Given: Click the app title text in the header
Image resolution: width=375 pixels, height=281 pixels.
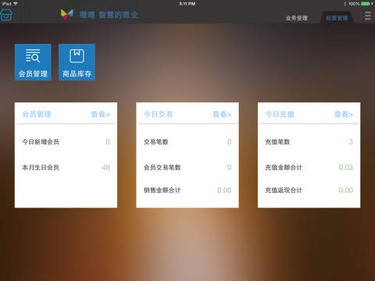Looking at the screenshot, I should click(109, 15).
